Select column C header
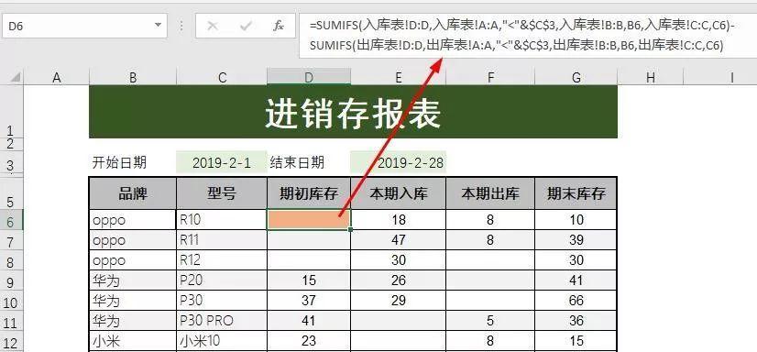Viewport: 757px width, 352px height. (x=222, y=77)
